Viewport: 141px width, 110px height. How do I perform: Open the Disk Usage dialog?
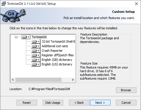tap(53, 103)
